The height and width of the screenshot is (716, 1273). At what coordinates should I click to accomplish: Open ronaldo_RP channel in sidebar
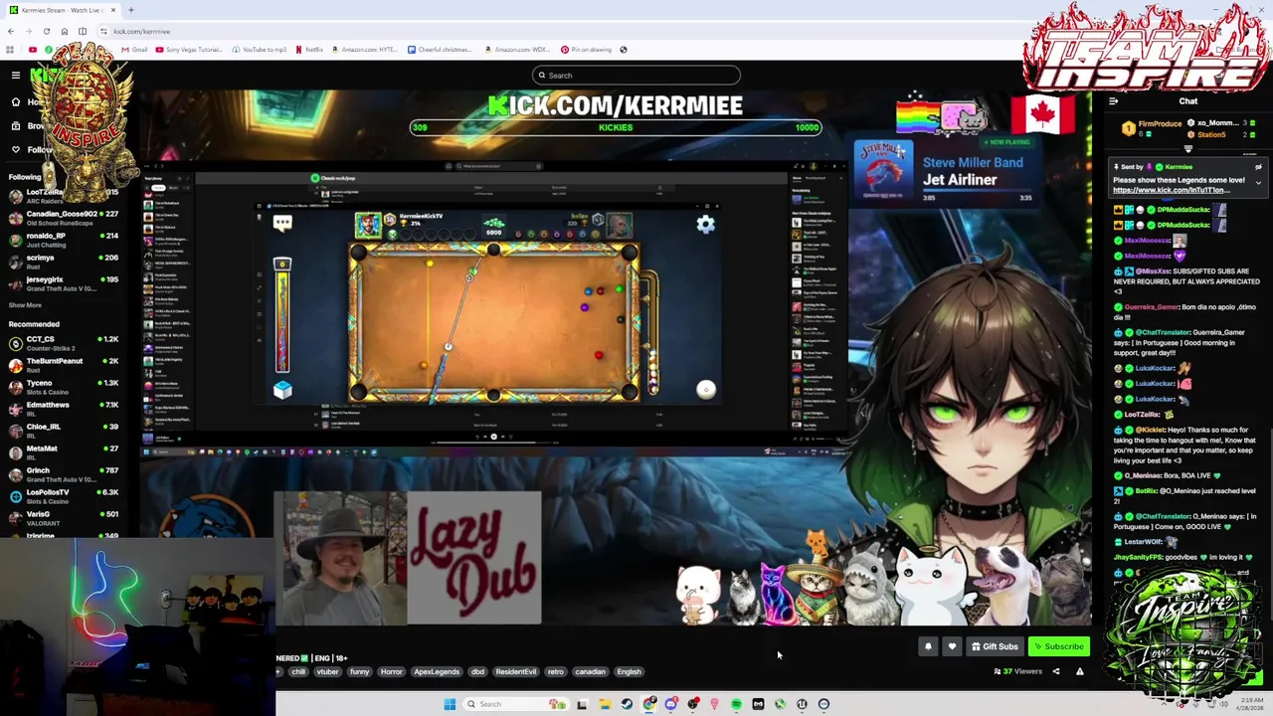point(64,240)
